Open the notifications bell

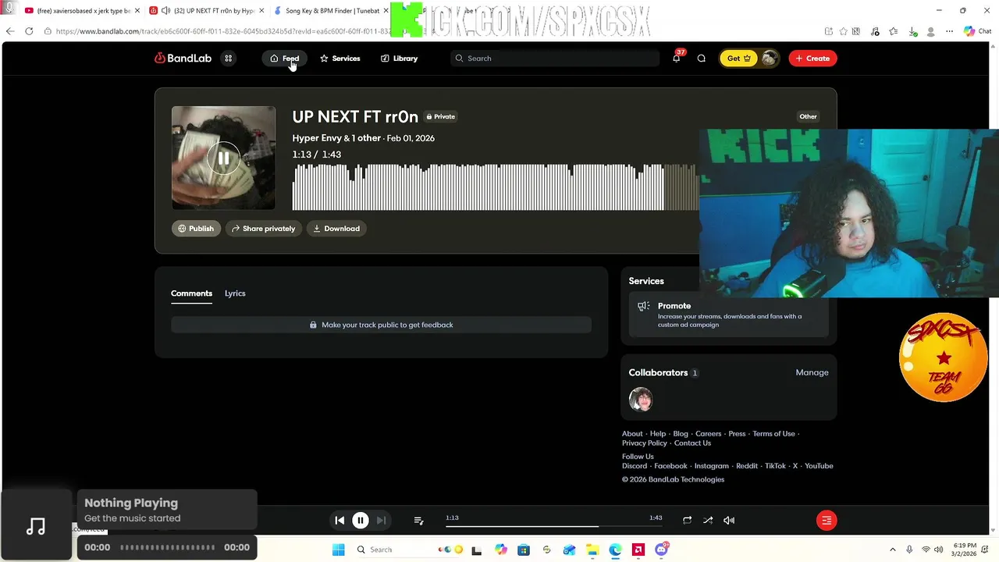click(676, 59)
